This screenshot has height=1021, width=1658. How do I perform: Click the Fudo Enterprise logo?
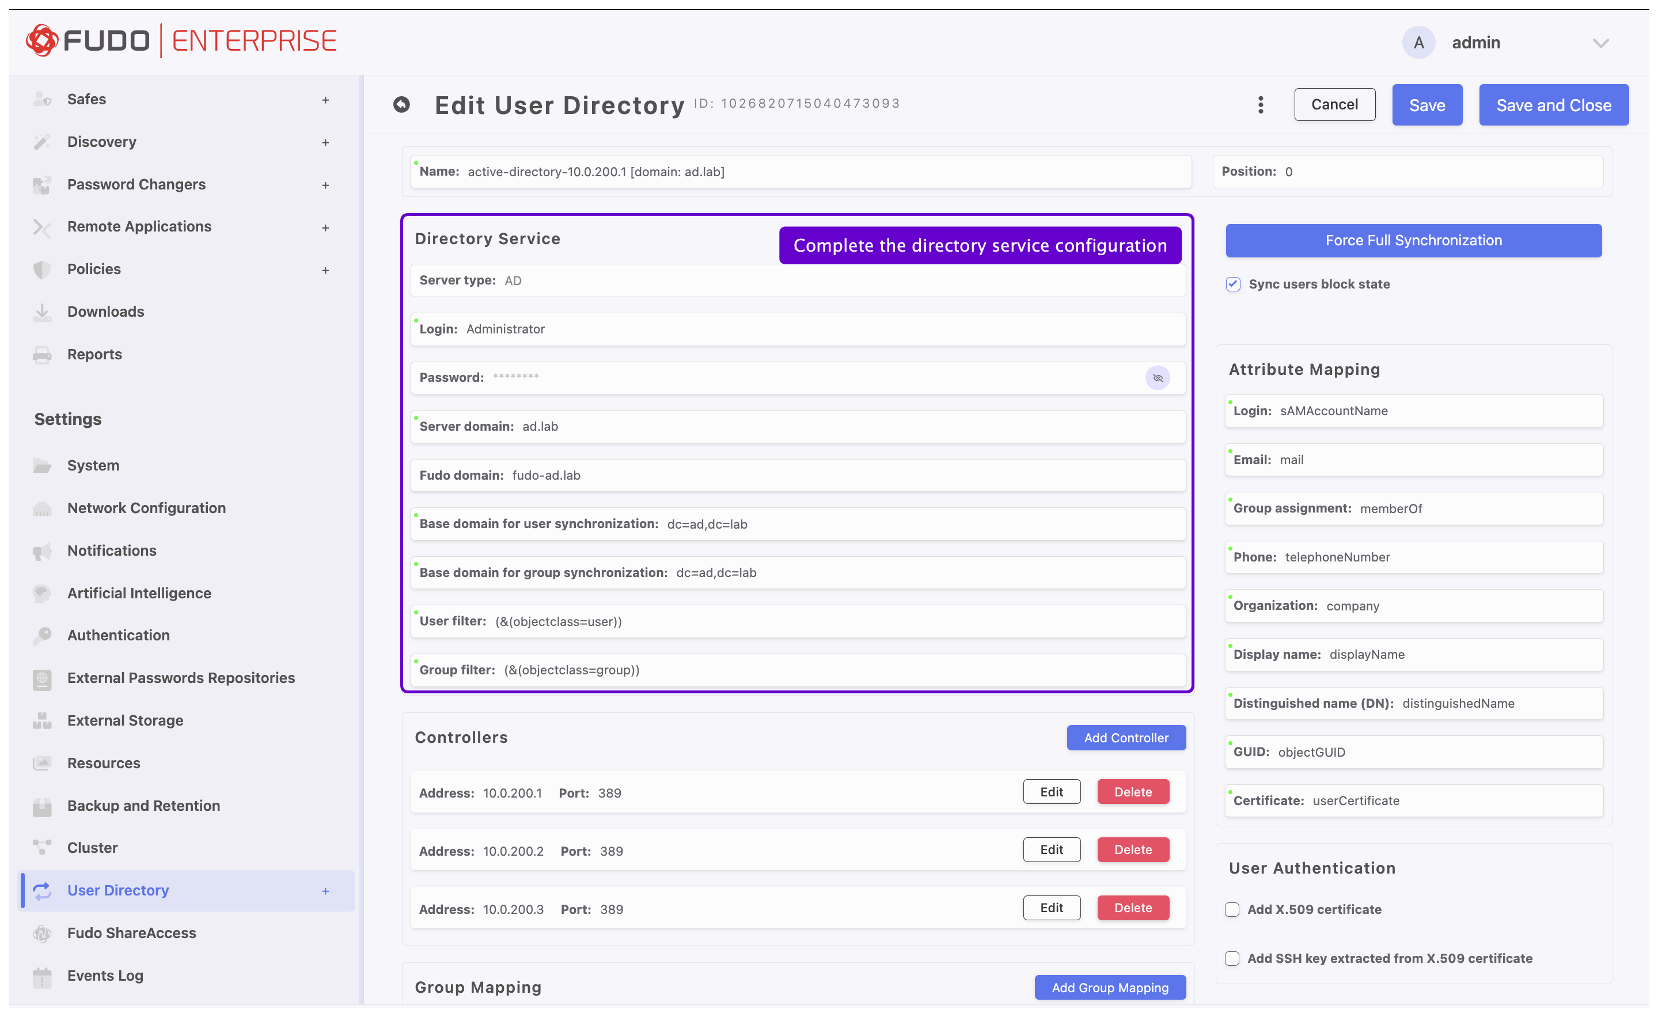click(x=181, y=40)
